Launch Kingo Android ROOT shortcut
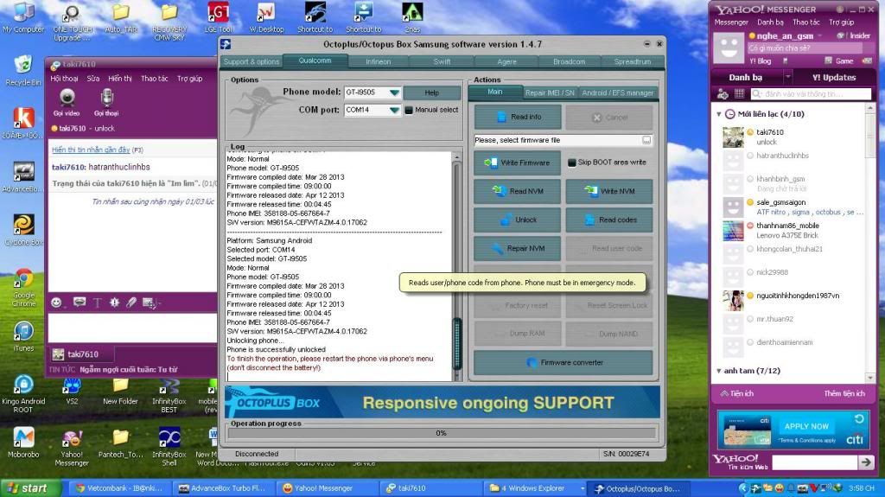Image resolution: width=885 pixels, height=497 pixels. (23, 393)
